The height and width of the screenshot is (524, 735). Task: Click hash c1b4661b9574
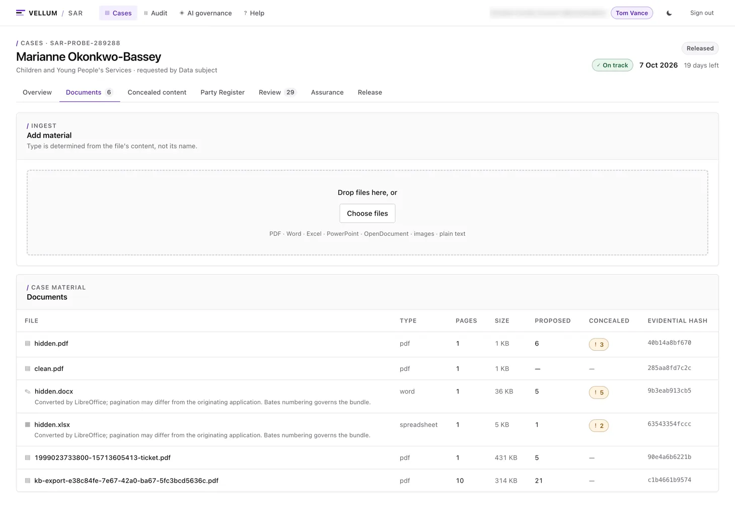click(670, 480)
